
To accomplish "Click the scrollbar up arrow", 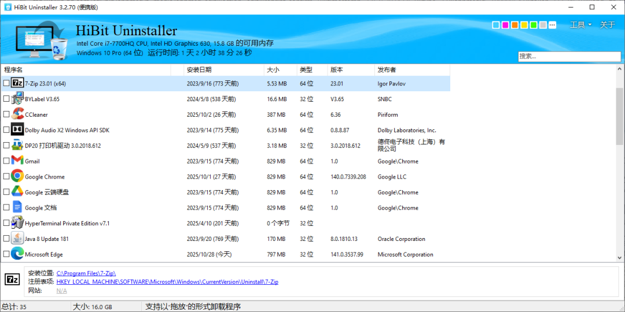I will point(620,69).
